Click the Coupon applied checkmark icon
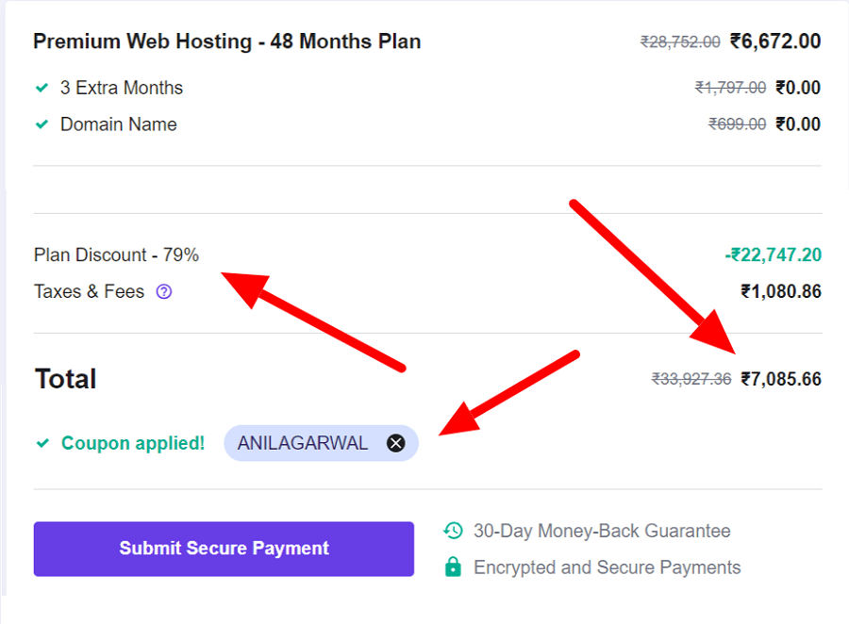Viewport: 849px width, 624px height. pos(42,443)
